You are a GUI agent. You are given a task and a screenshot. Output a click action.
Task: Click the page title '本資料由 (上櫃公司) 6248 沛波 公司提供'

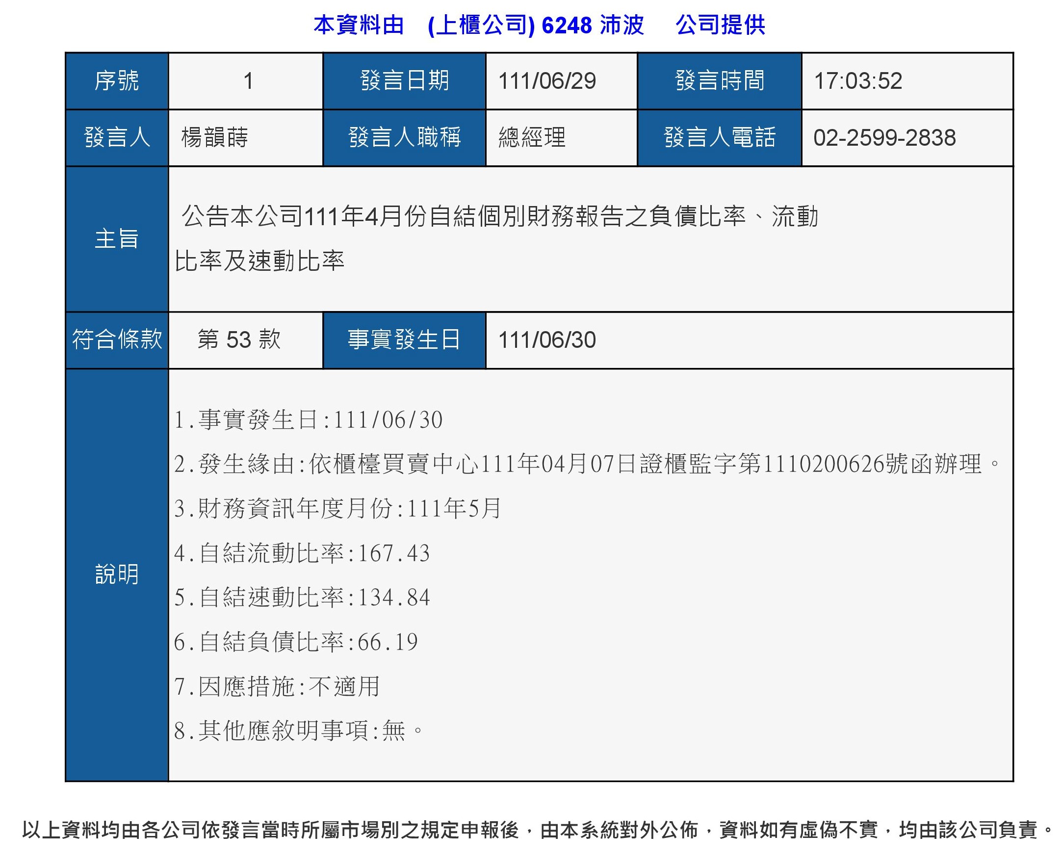point(539,25)
